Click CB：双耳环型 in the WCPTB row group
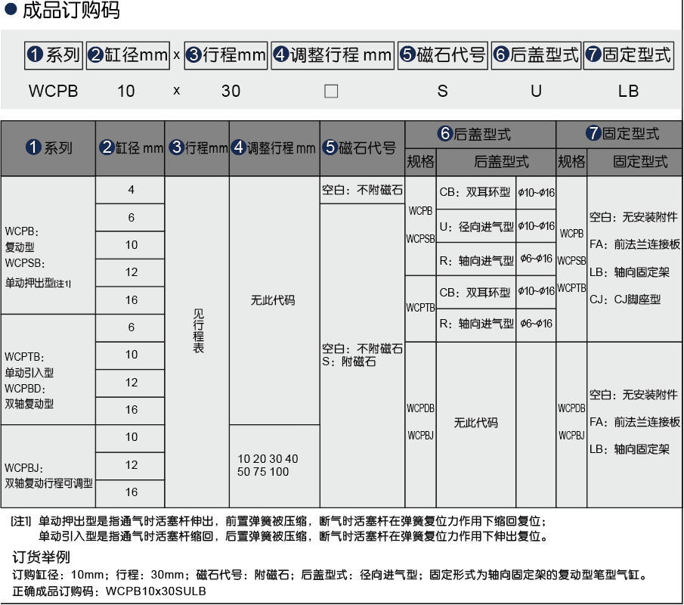This screenshot has height=605, width=684. point(475,293)
